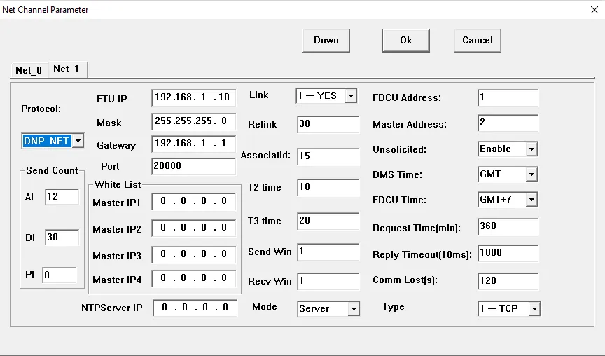Screen dimensions: 605x356
Task: Select the Master IP1 white list field
Action: (193, 202)
